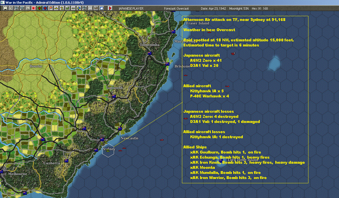Click the 'xAK Goulburn' ship line

click(x=226, y=152)
